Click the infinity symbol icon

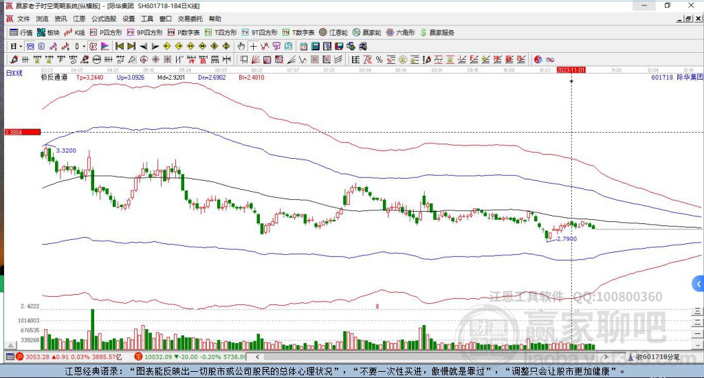pos(550,60)
